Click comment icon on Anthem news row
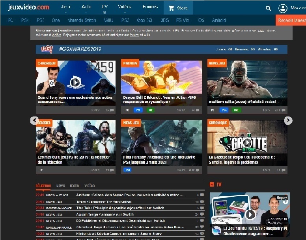 (x=202, y=195)
